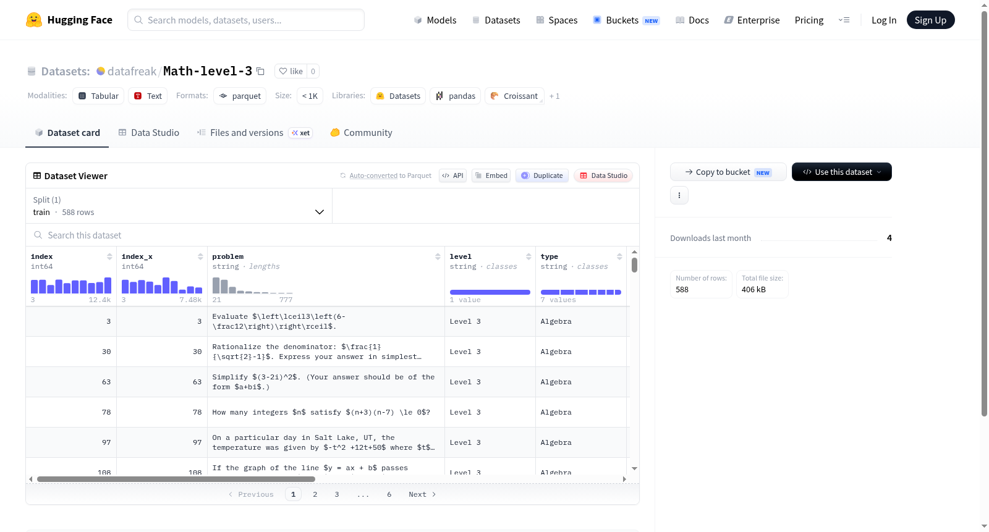This screenshot has width=989, height=532.
Task: Click the datafreak user avatar
Action: (x=101, y=71)
